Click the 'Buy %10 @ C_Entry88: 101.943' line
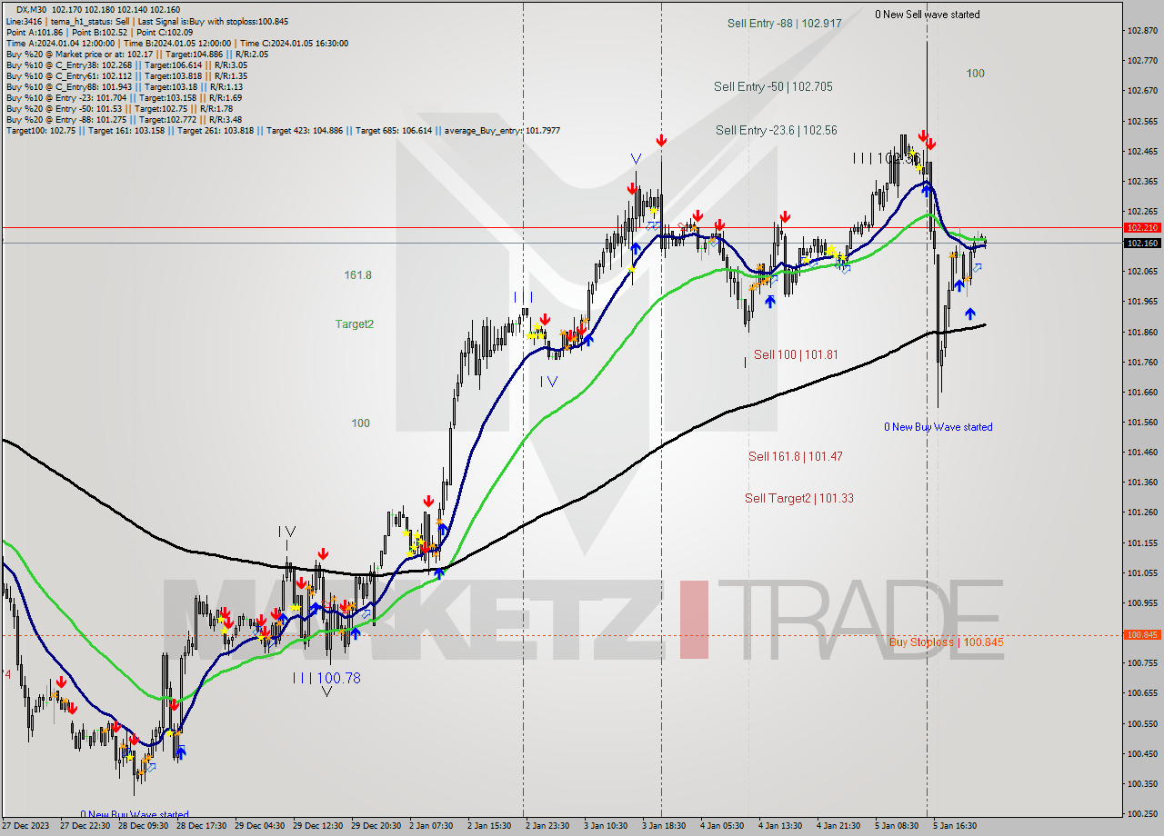The width and height of the screenshot is (1164, 836). coord(125,86)
